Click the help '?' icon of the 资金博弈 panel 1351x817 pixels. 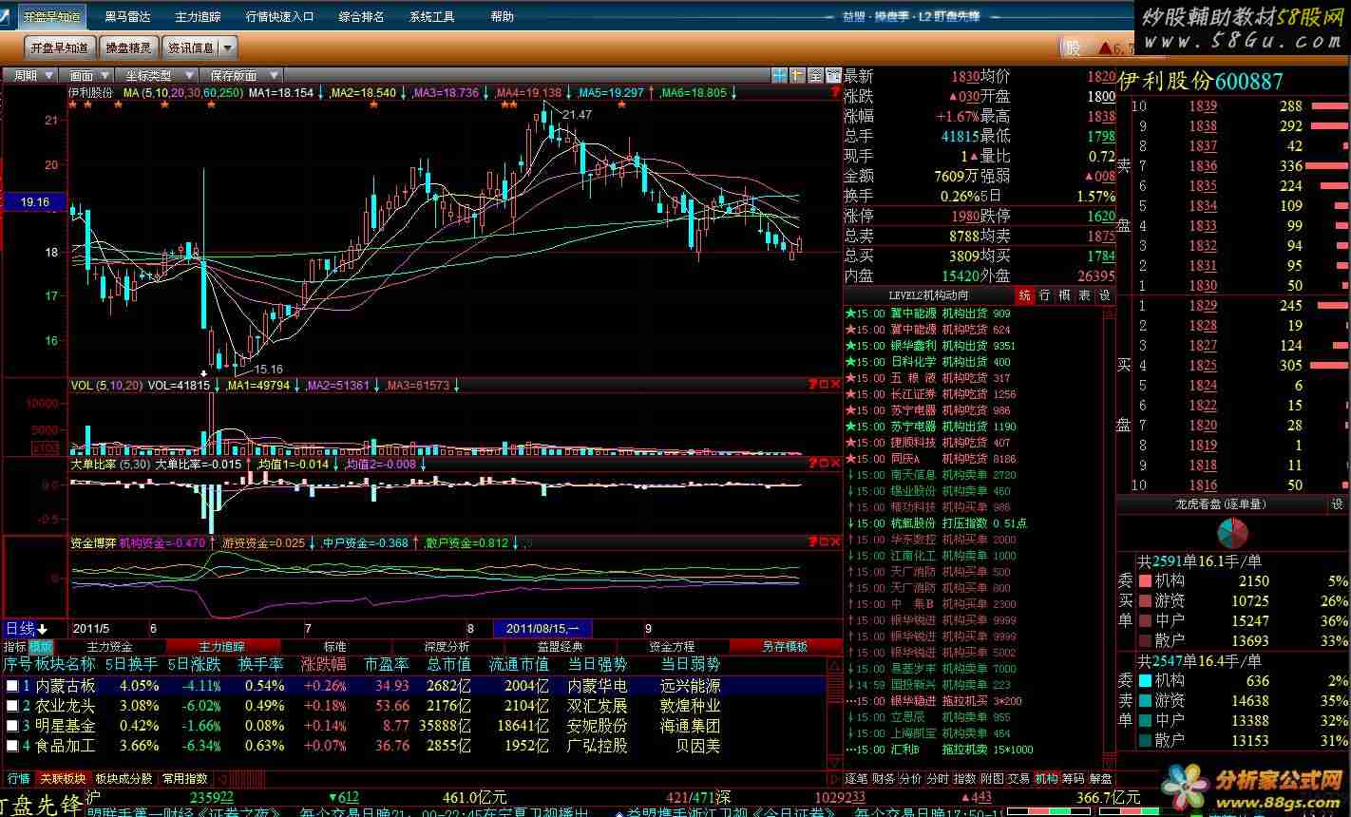pyautogui.click(x=812, y=542)
